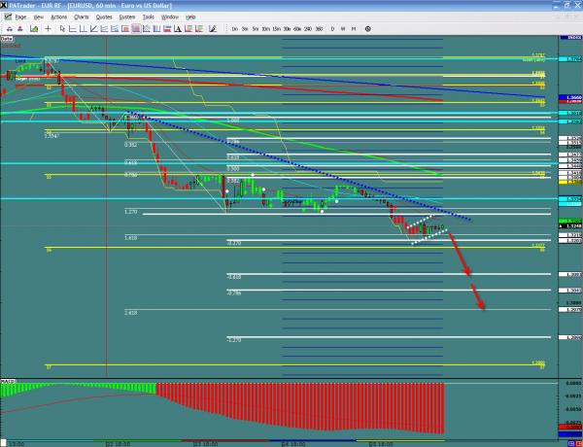Expand the System menu dropdown
This screenshot has width=583, height=447.
tap(127, 17)
